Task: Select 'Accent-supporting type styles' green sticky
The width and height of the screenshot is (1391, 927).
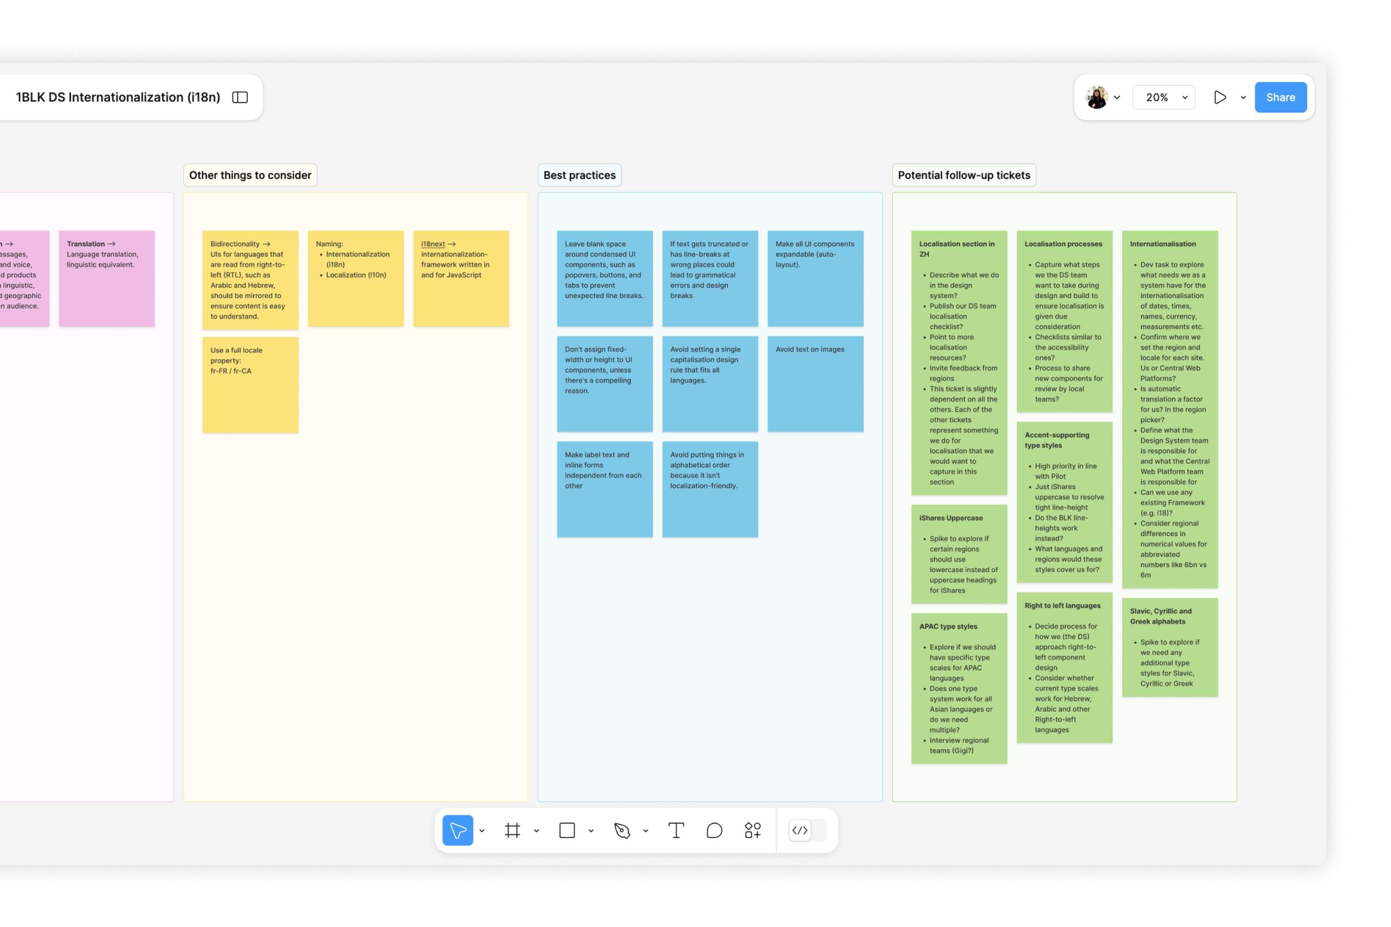Action: (1064, 502)
